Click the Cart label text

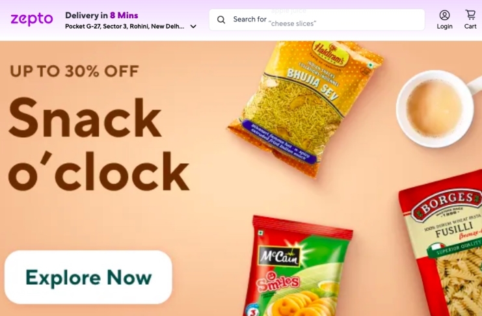point(470,27)
